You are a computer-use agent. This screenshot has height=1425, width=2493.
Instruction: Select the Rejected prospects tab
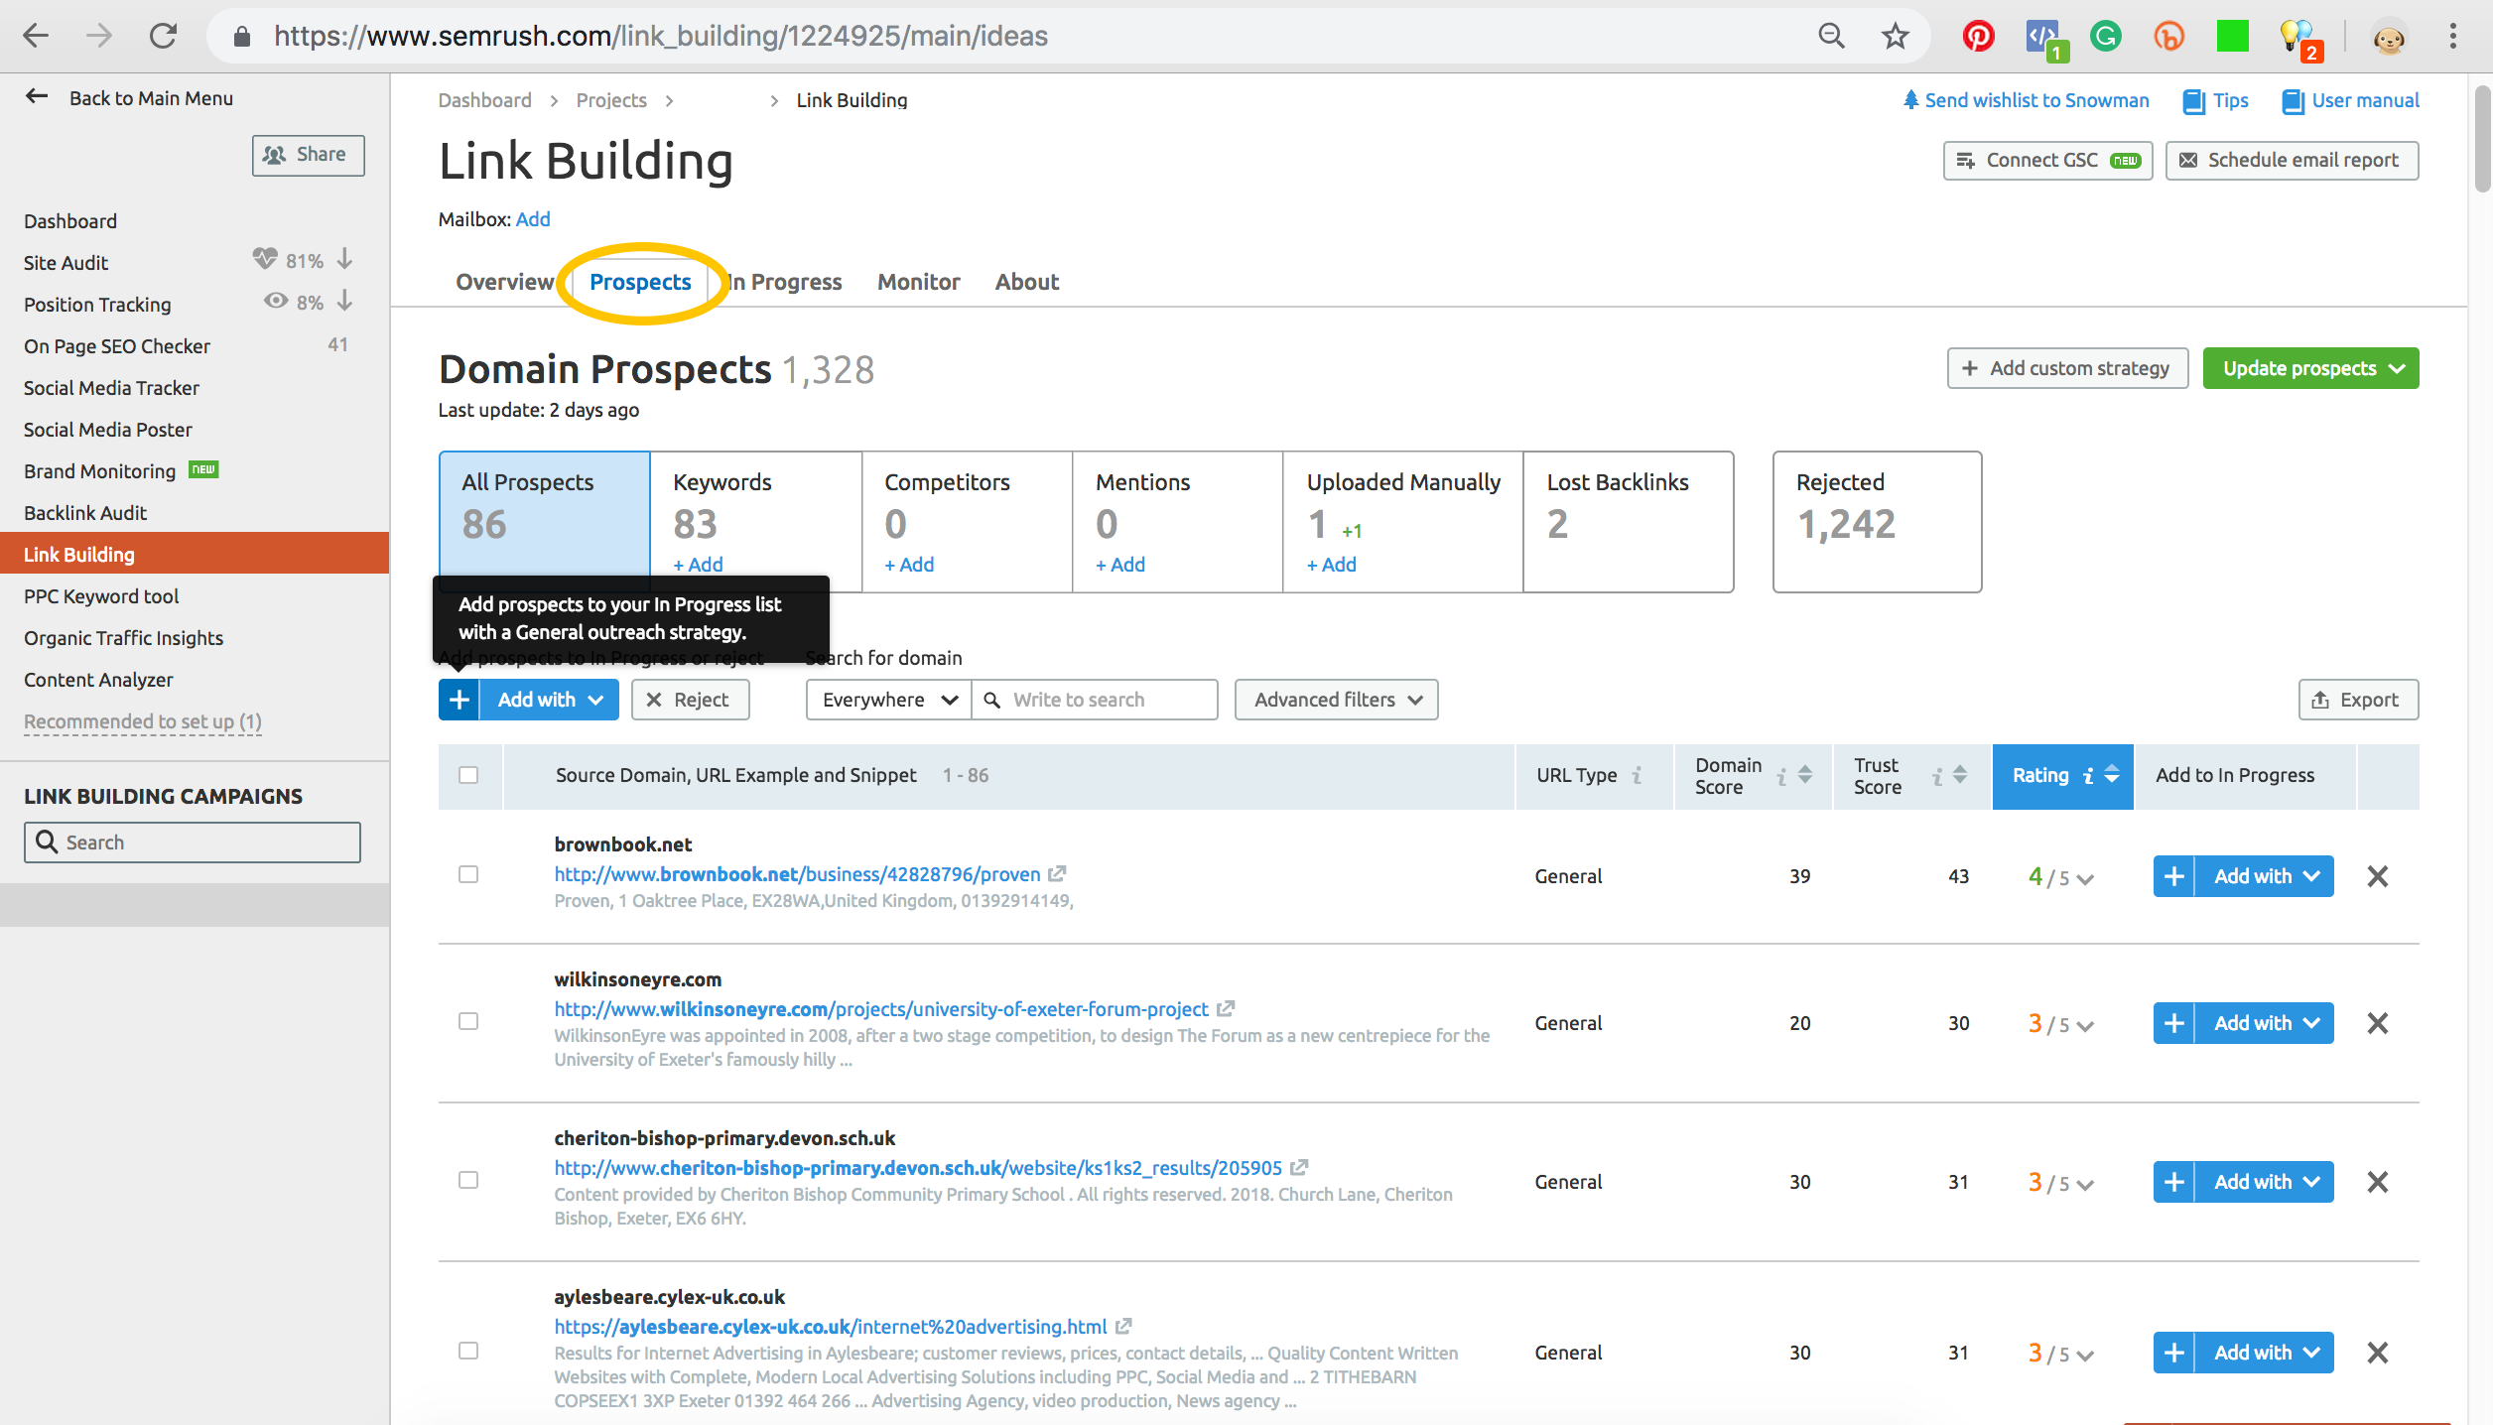pyautogui.click(x=1877, y=522)
